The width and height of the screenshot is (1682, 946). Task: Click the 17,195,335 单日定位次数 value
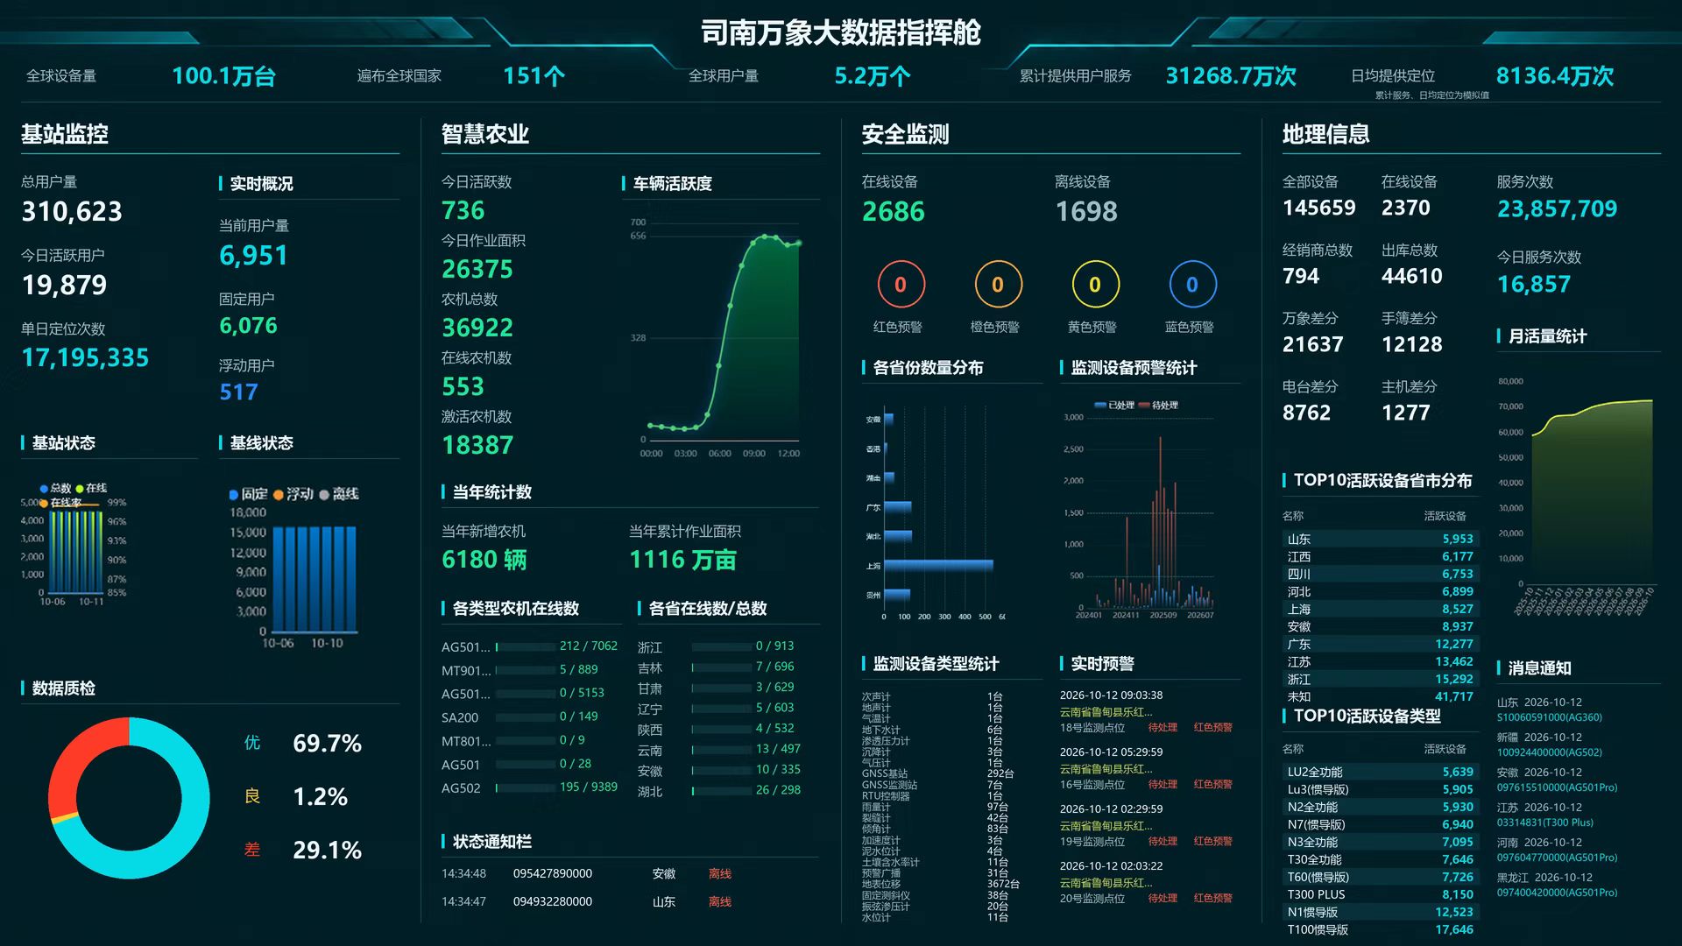[85, 358]
